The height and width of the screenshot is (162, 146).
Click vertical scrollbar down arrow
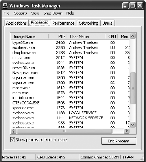(133, 125)
